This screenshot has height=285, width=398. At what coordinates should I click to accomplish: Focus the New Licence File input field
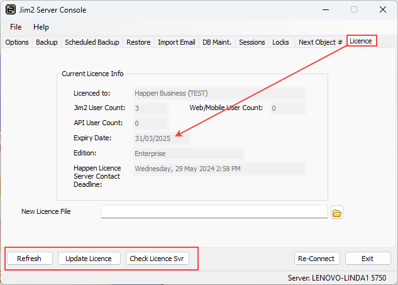pyautogui.click(x=214, y=212)
